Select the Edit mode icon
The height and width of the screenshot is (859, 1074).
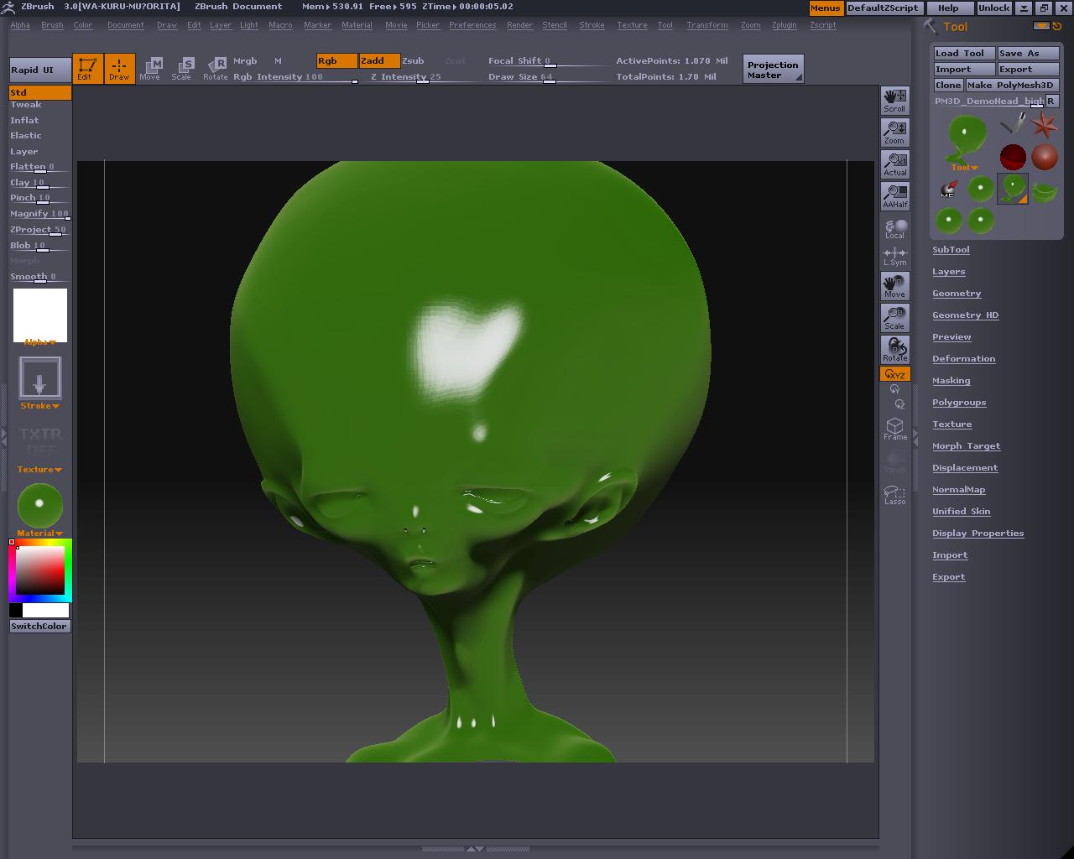[x=87, y=68]
